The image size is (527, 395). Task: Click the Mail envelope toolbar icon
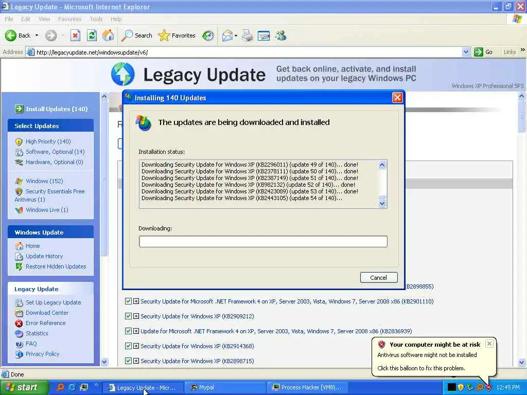227,35
